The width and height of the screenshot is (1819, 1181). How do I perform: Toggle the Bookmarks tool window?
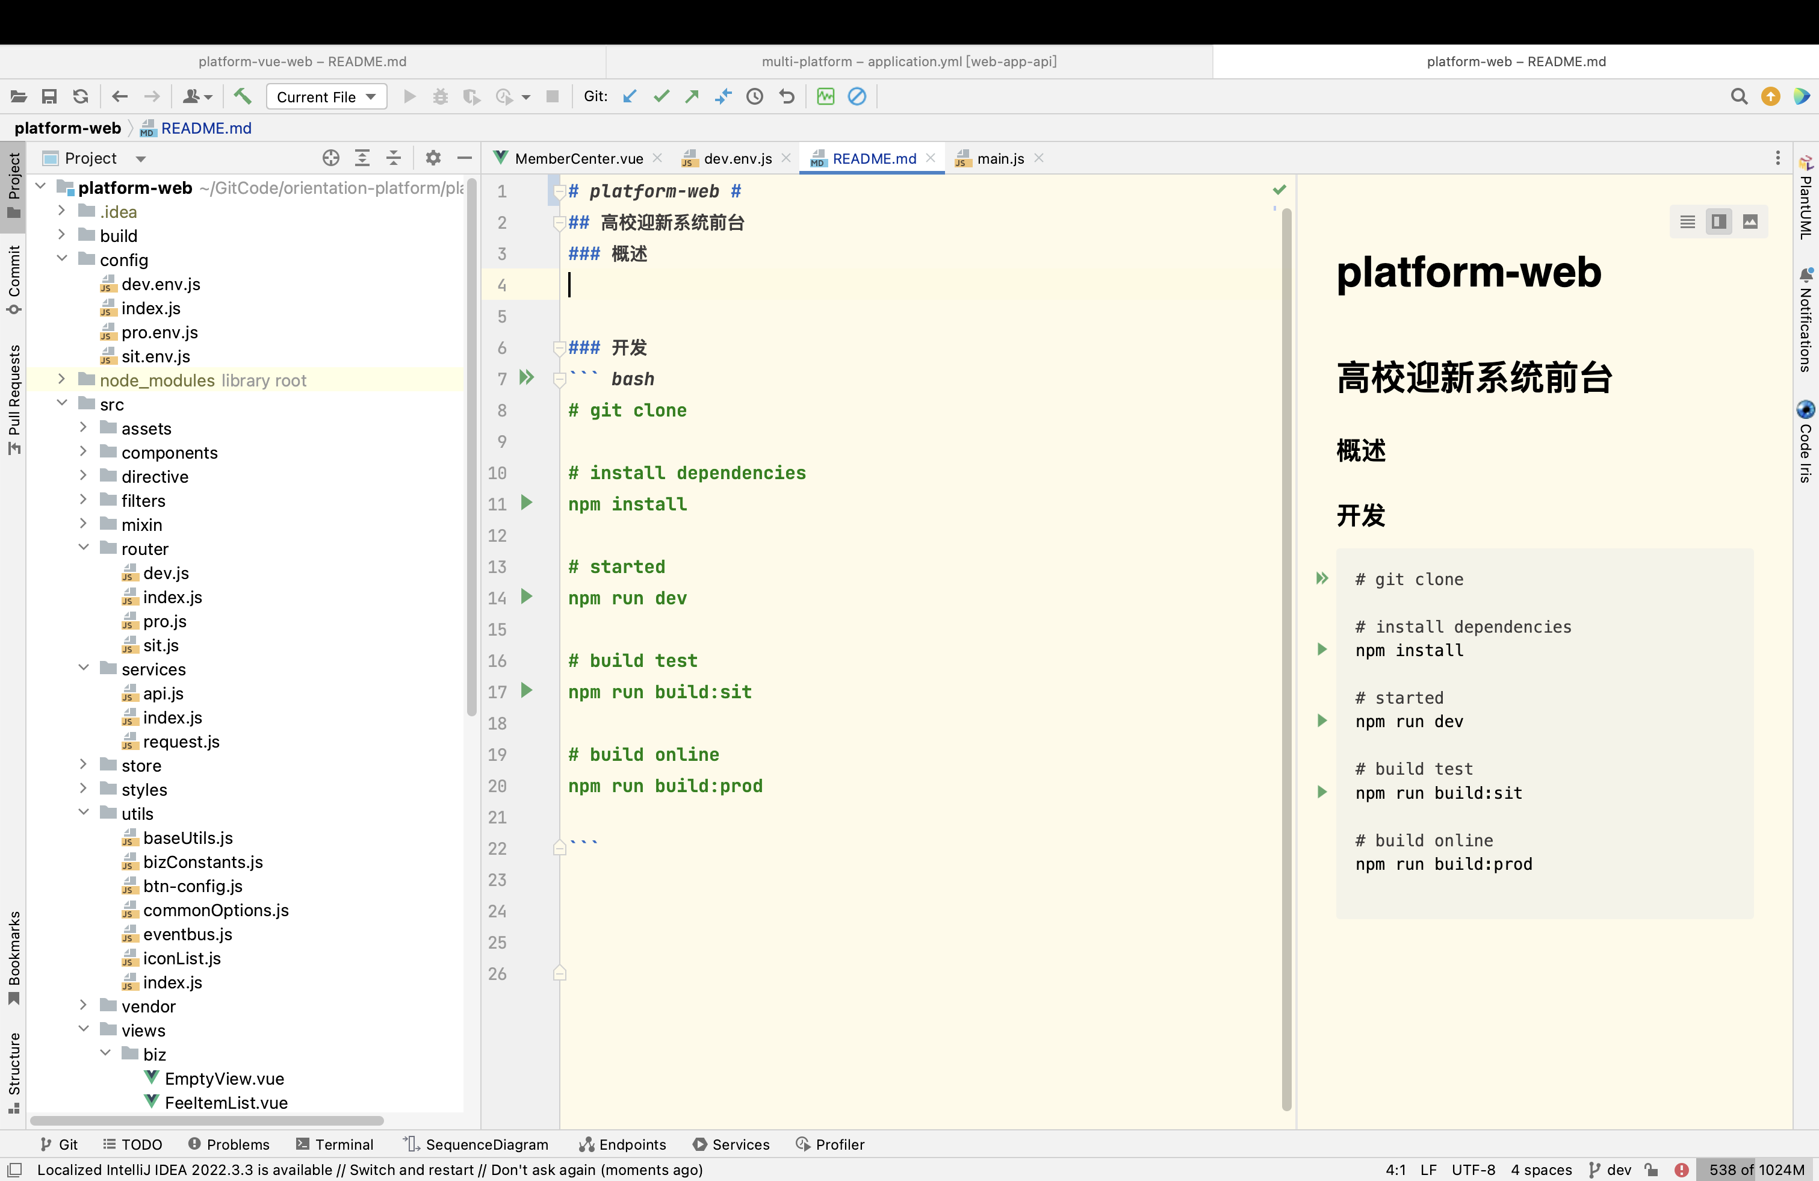click(x=14, y=958)
